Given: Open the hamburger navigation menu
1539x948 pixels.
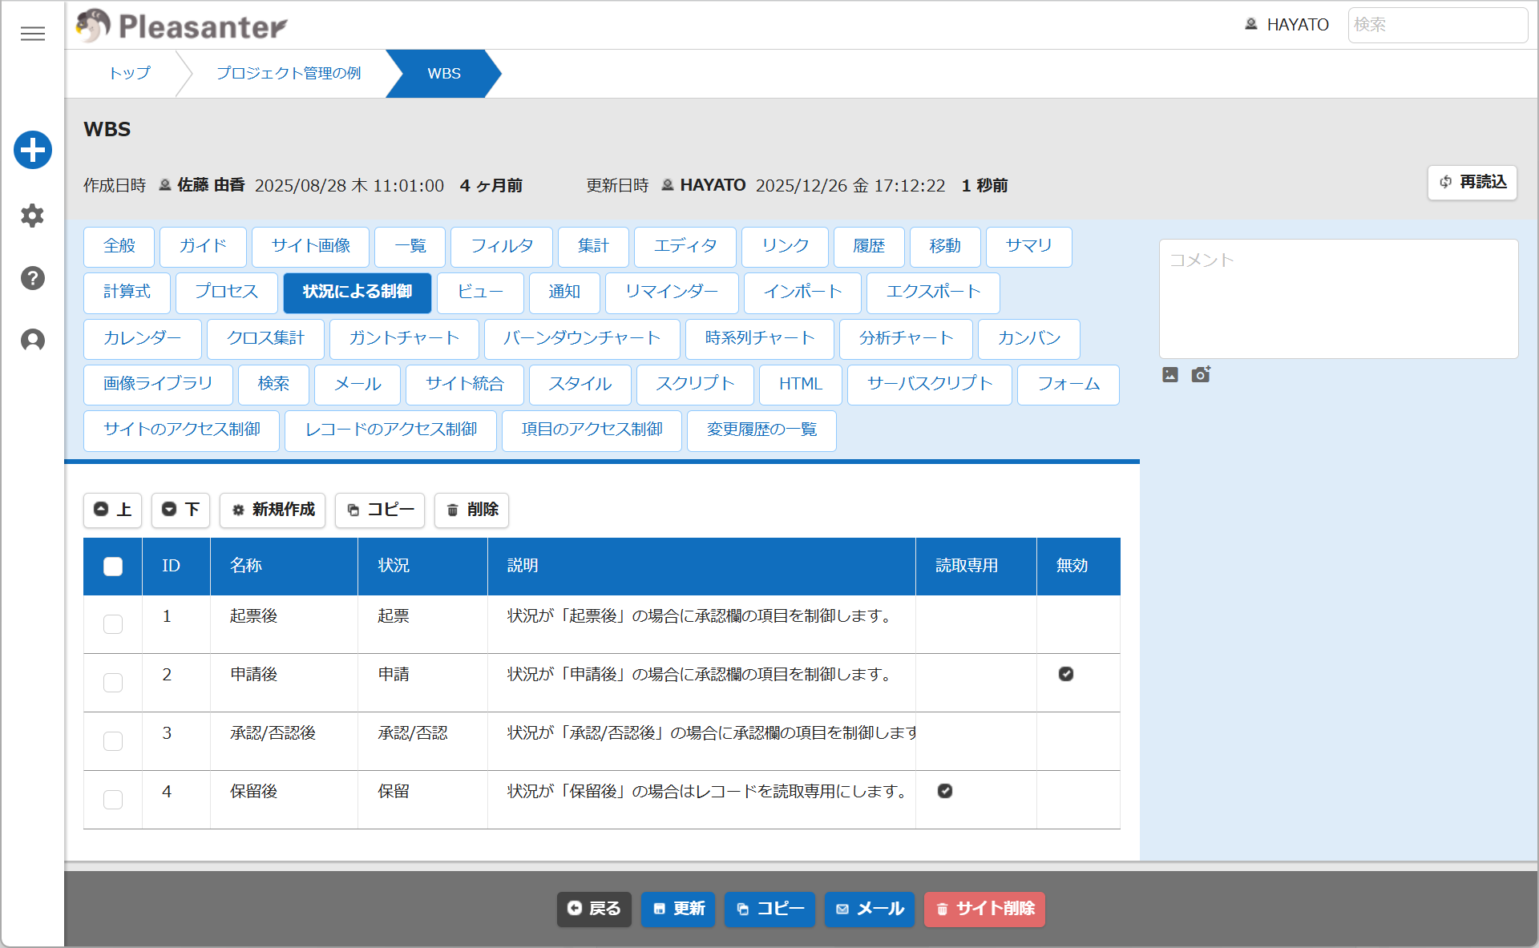Looking at the screenshot, I should point(32,34).
